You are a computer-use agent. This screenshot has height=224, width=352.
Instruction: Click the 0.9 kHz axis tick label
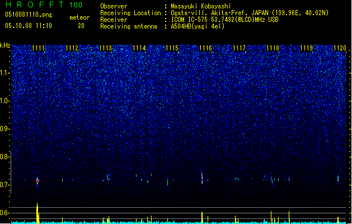pos(4,129)
